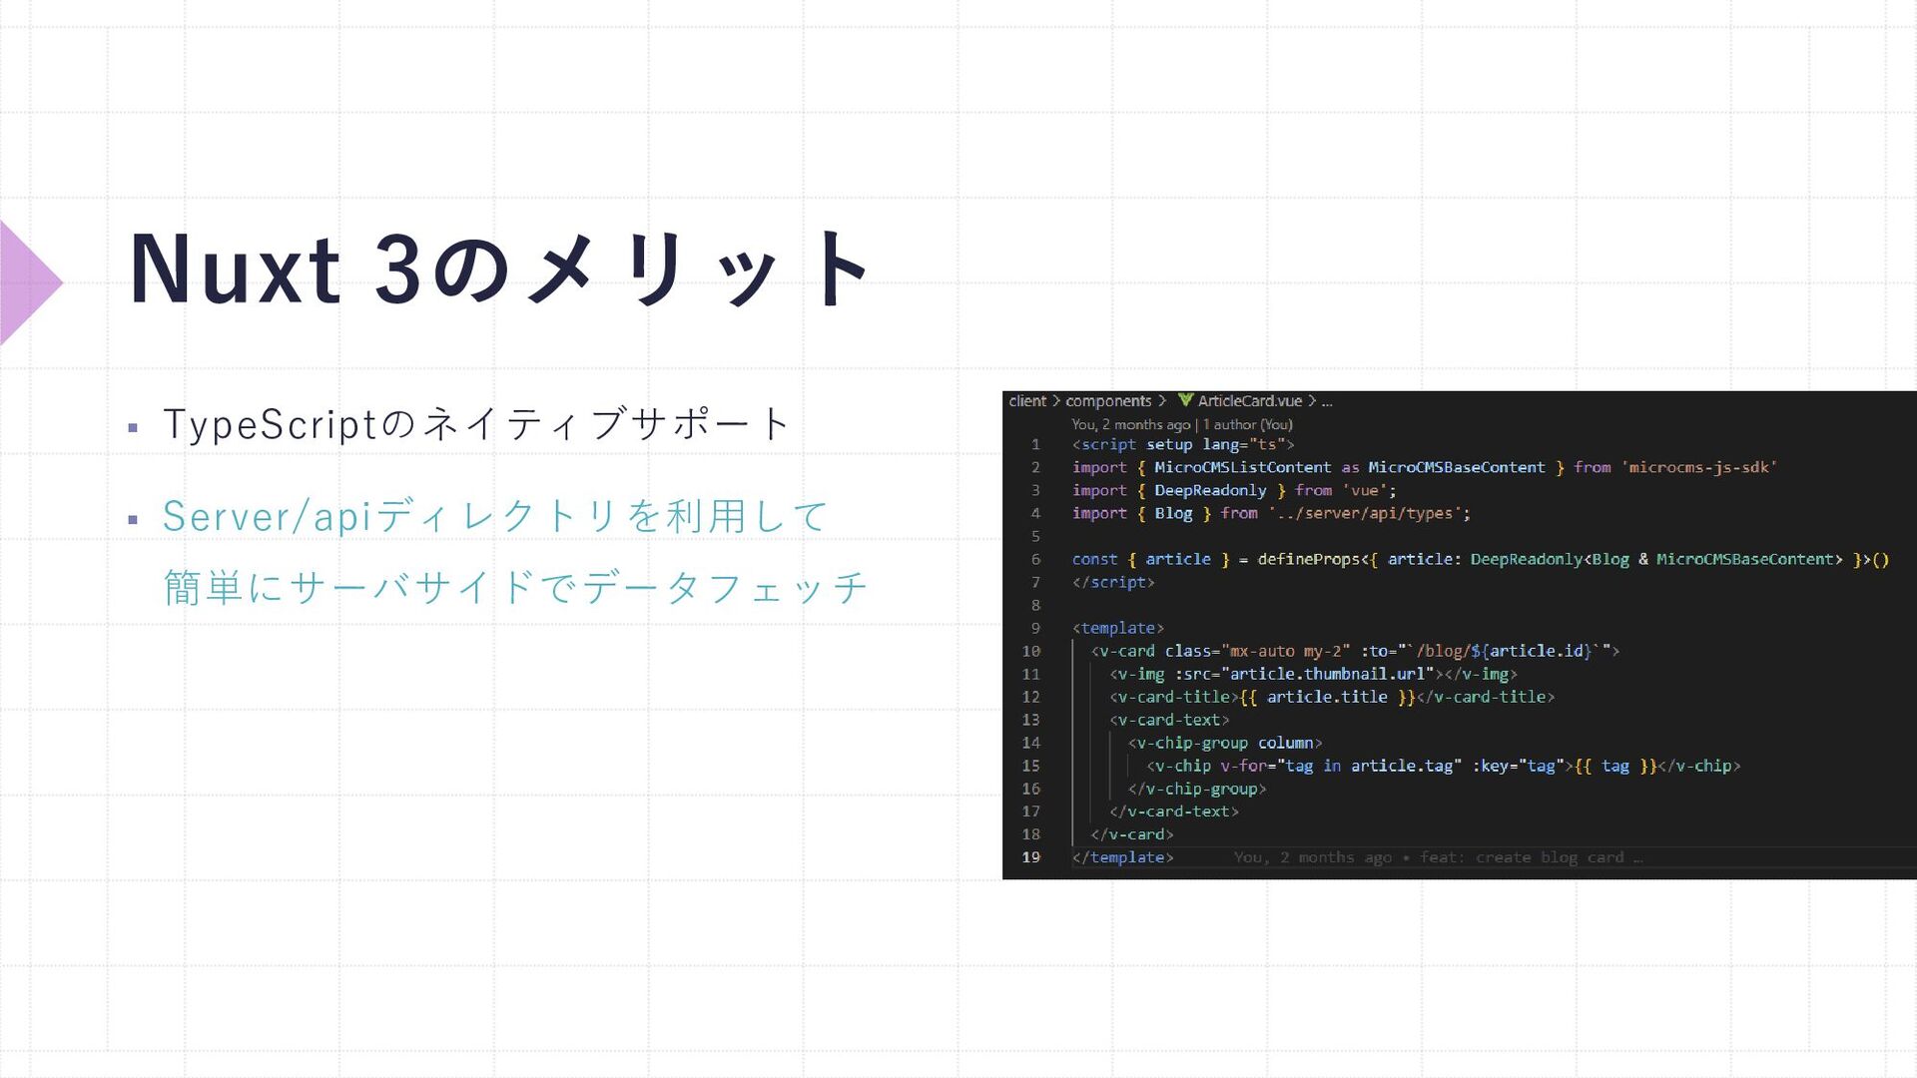Click the bullet 'Server/apiディレクトリを利用して'
Viewport: 1917px width, 1078px height.
click(x=495, y=516)
